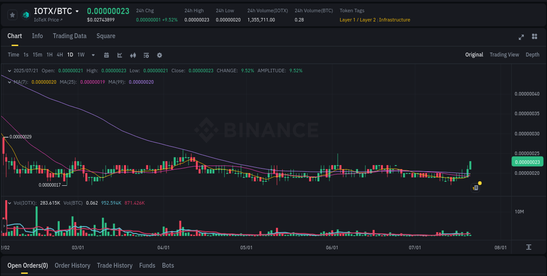The width and height of the screenshot is (547, 276).
Task: Open the Trading Data tab
Action: [x=70, y=36]
